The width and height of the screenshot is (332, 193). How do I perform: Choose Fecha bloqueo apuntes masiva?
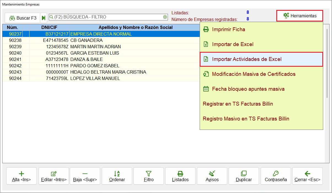point(261,89)
